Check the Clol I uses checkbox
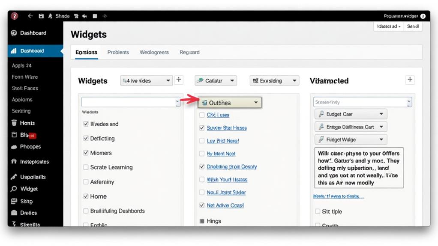The width and height of the screenshot is (438, 246). tap(202, 115)
